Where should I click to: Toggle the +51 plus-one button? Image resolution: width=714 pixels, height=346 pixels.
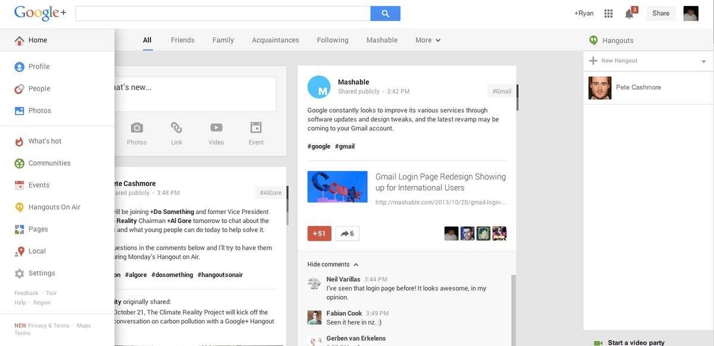tap(319, 234)
